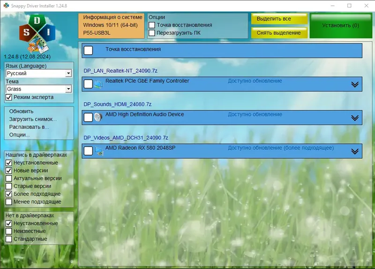Enable Перезагрузить ПК option

[152, 33]
